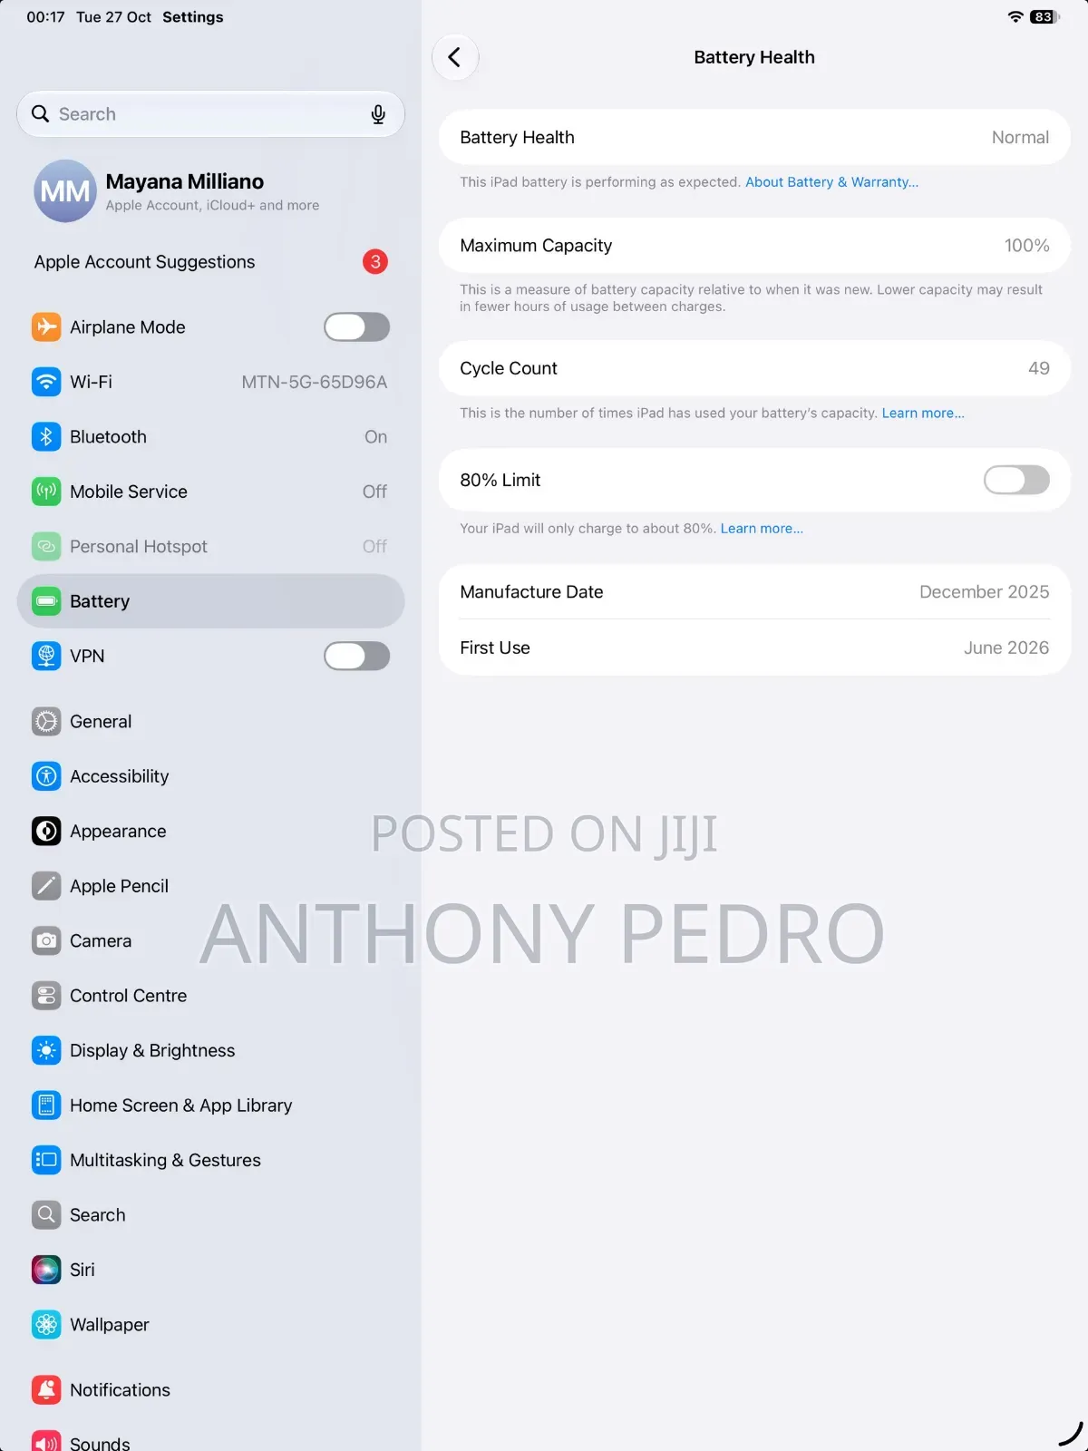Select the Battery sidebar item
The image size is (1088, 1451).
click(x=210, y=601)
